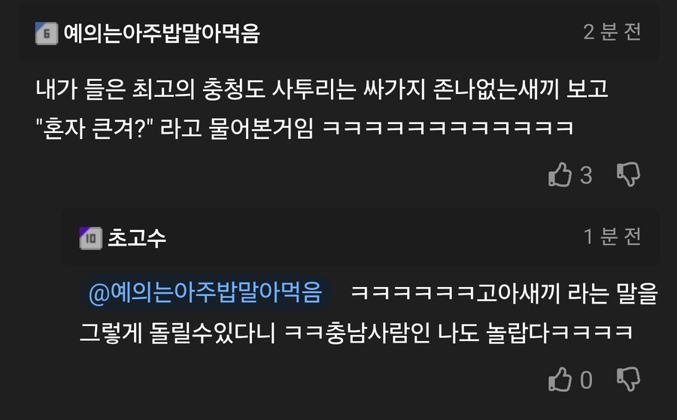Screen dimensions: 677x420
Task: Like the comment by 예의는아주밥말아먹음
Action: tap(560, 174)
